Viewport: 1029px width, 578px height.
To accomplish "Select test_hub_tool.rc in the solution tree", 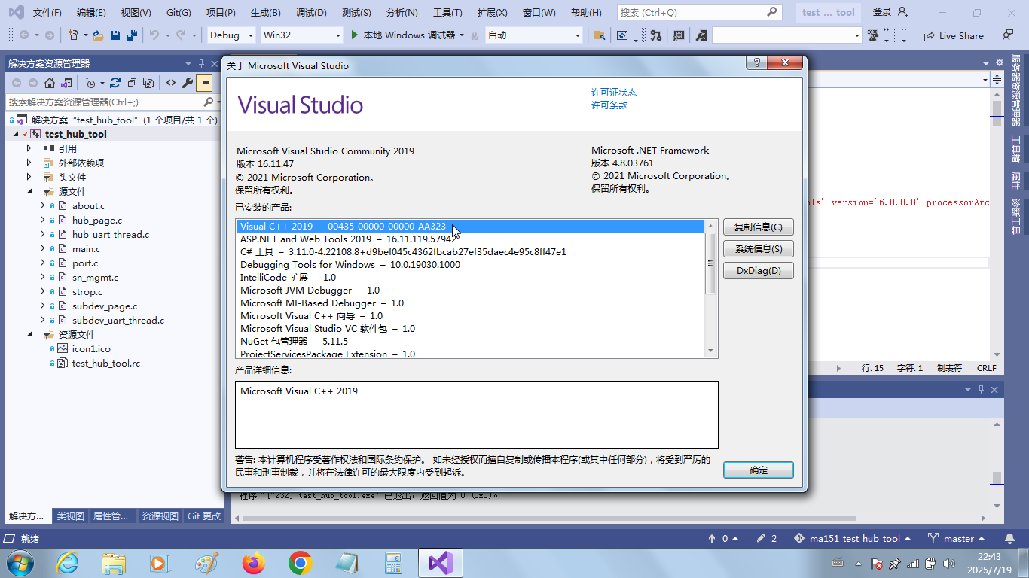I will pos(106,363).
